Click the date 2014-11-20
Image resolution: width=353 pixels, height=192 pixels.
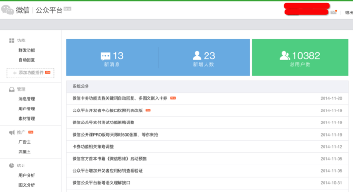click(331, 98)
